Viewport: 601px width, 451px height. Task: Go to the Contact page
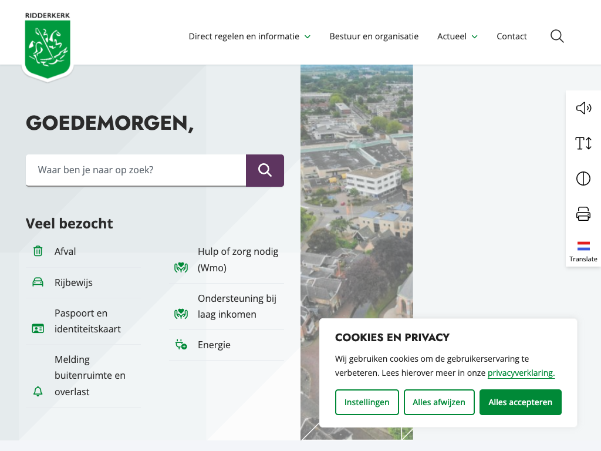(x=511, y=36)
